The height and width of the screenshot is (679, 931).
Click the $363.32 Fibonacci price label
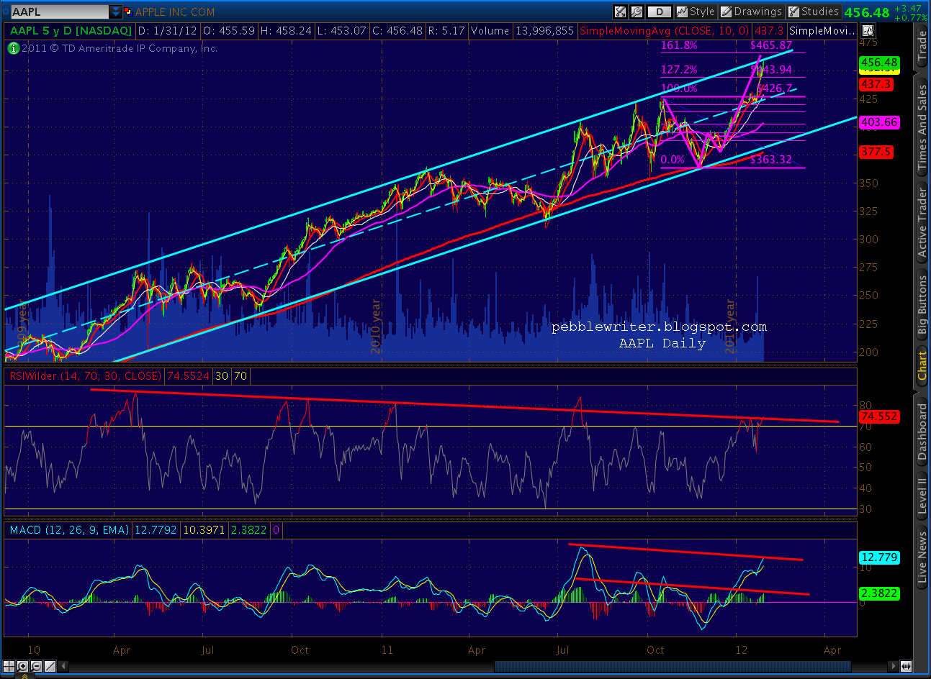point(771,160)
